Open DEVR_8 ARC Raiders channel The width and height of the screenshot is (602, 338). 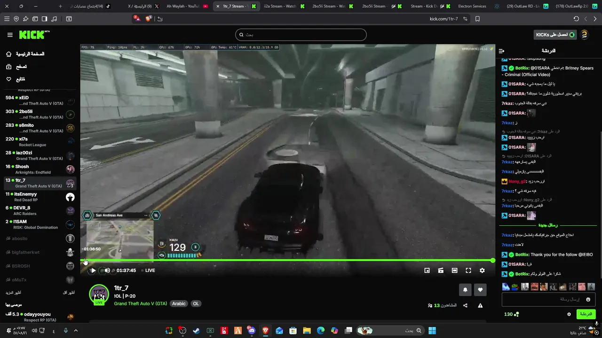pyautogui.click(x=40, y=211)
